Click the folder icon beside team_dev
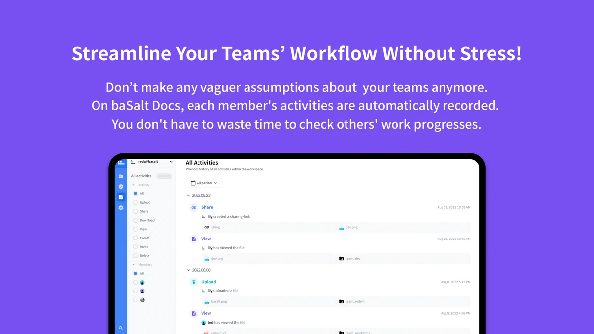594x334 pixels. [x=342, y=258]
